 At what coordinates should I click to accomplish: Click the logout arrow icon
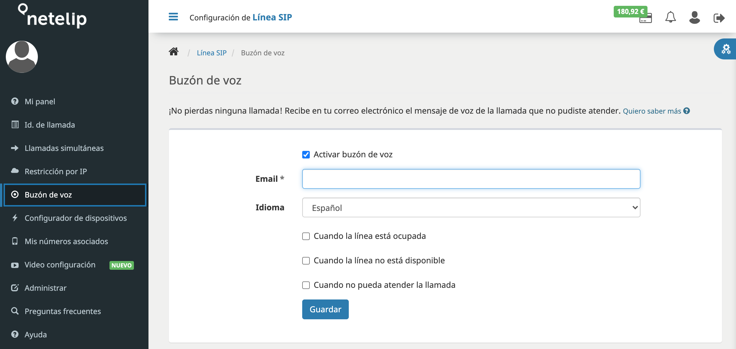719,18
